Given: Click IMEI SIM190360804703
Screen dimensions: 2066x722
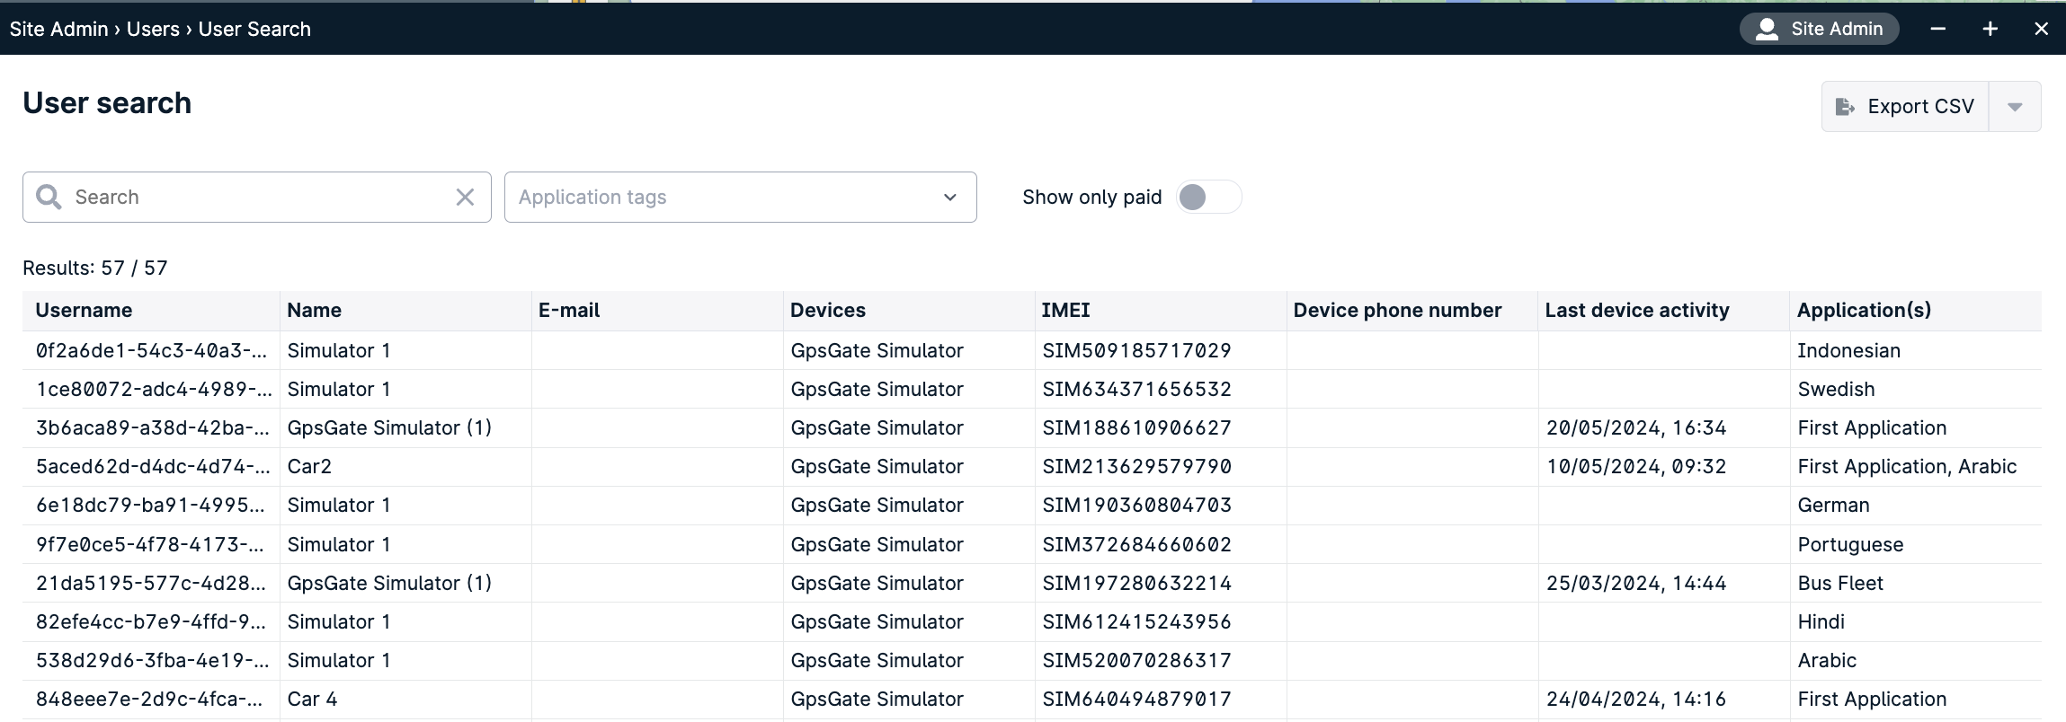Looking at the screenshot, I should [x=1136, y=505].
